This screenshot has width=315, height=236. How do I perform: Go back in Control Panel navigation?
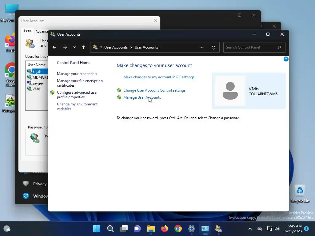54,47
